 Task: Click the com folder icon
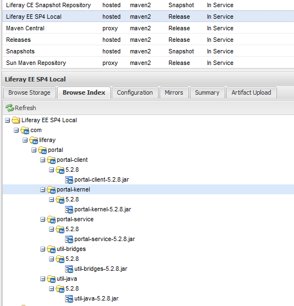(x=25, y=130)
